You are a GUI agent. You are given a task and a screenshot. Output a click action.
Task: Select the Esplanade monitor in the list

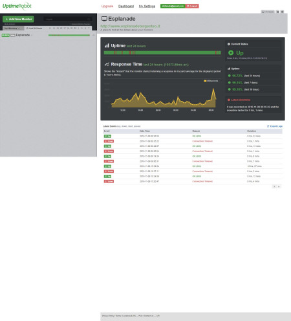pyautogui.click(x=23, y=35)
